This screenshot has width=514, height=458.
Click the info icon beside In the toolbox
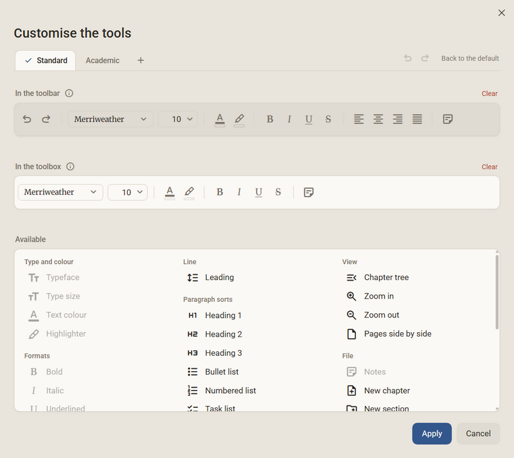pos(70,166)
